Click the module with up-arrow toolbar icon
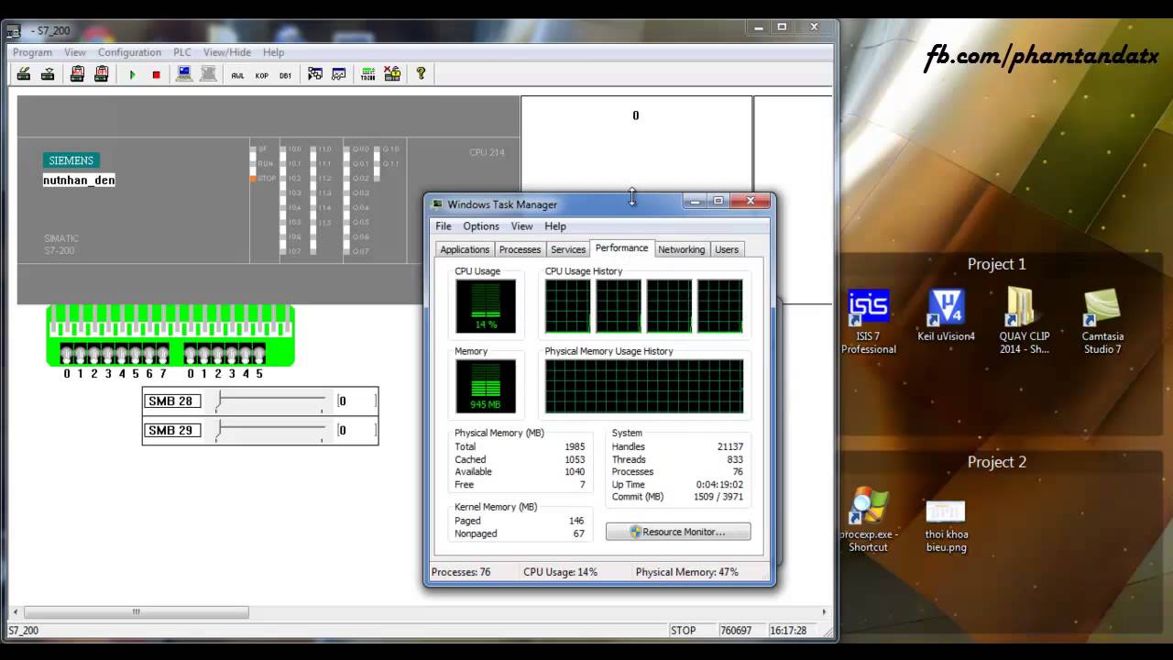The width and height of the screenshot is (1173, 660). [x=48, y=74]
